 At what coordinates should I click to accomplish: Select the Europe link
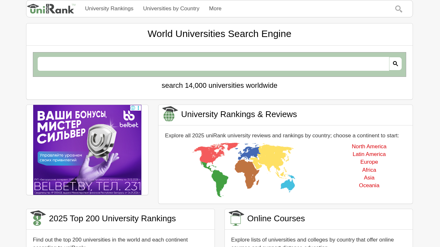click(x=369, y=162)
